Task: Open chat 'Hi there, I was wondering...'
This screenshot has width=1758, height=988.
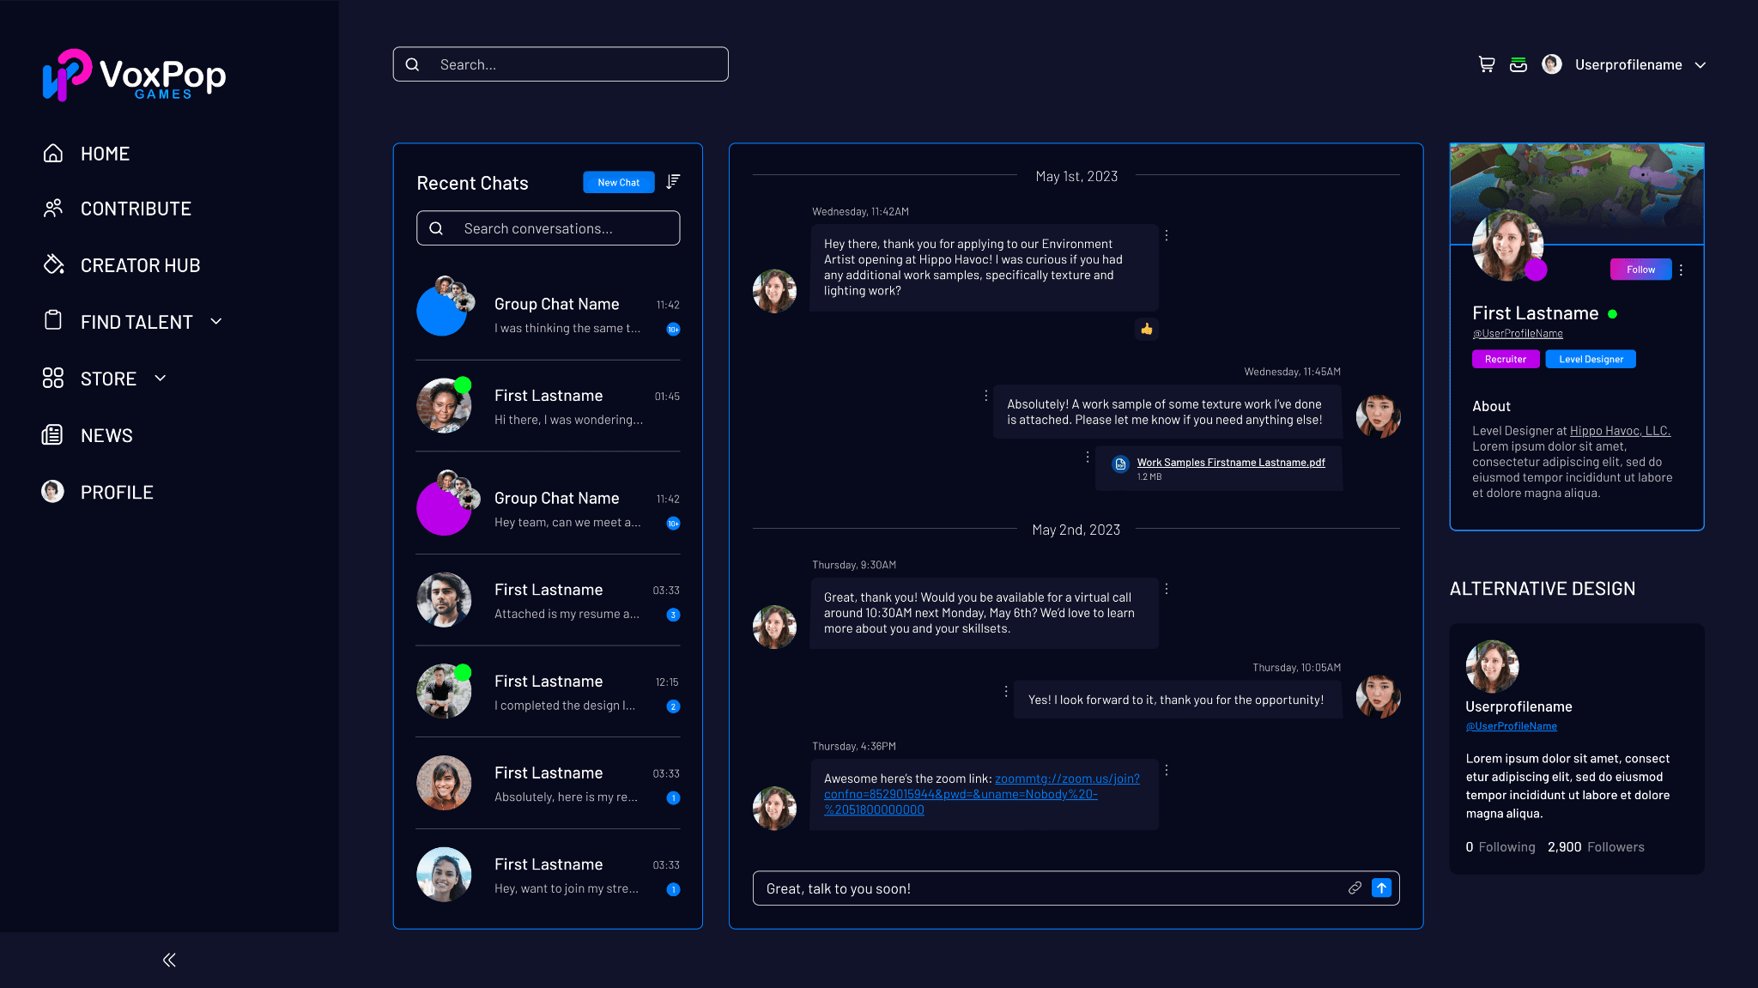Action: 548,406
